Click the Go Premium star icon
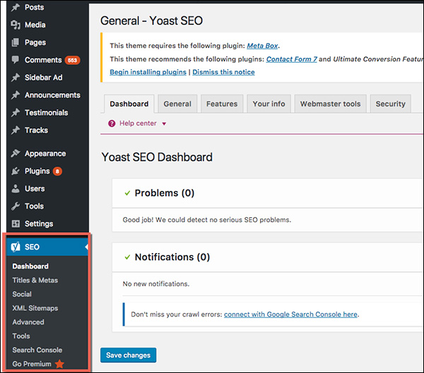424x373 pixels. coord(59,365)
